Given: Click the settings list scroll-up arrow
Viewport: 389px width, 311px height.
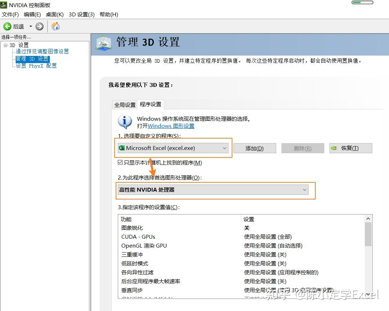Looking at the screenshot, I should pyautogui.click(x=368, y=219).
